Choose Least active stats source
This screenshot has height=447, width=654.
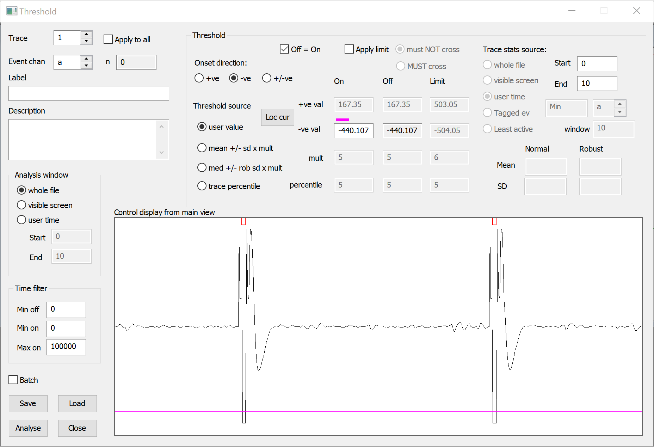(x=487, y=129)
